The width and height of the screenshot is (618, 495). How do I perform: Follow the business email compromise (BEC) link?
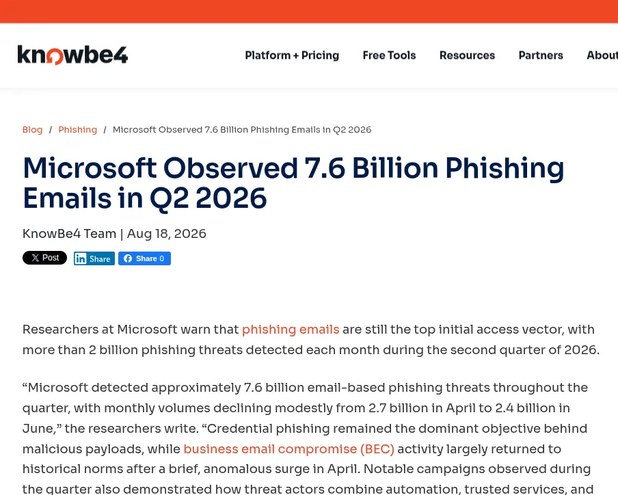tap(289, 449)
